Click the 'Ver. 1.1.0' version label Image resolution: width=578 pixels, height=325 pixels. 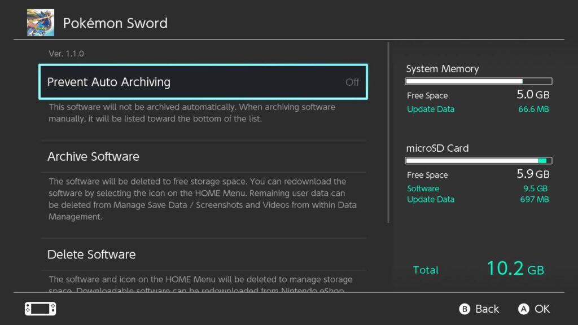(67, 54)
